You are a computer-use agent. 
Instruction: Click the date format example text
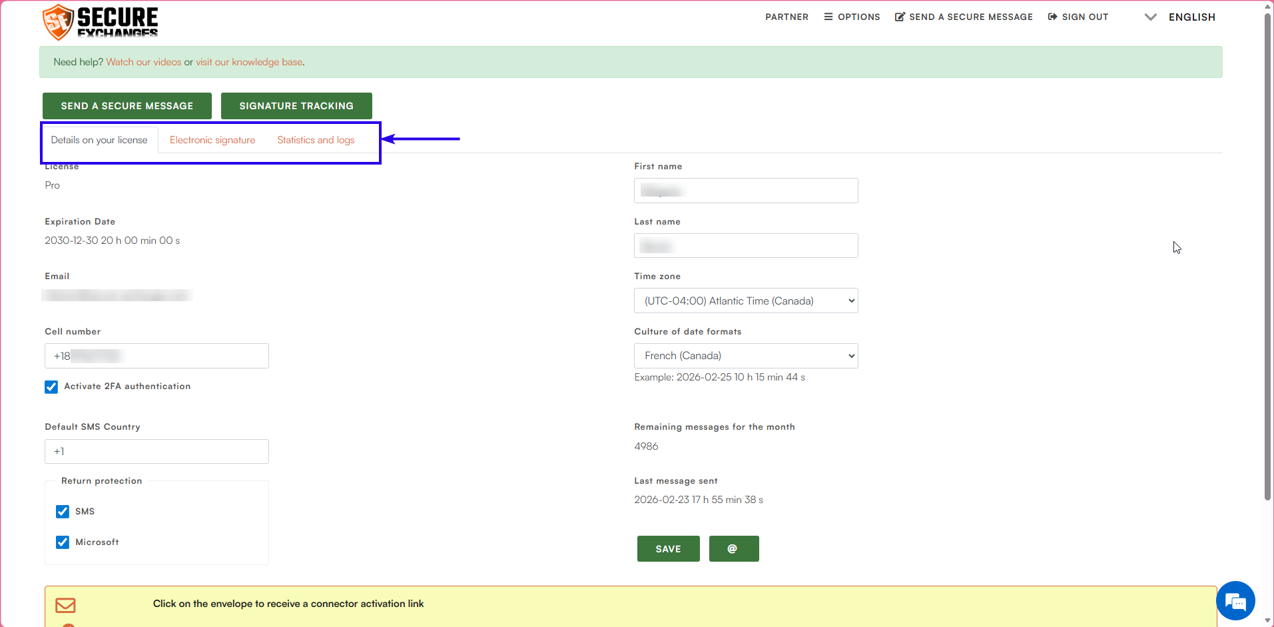tap(720, 377)
